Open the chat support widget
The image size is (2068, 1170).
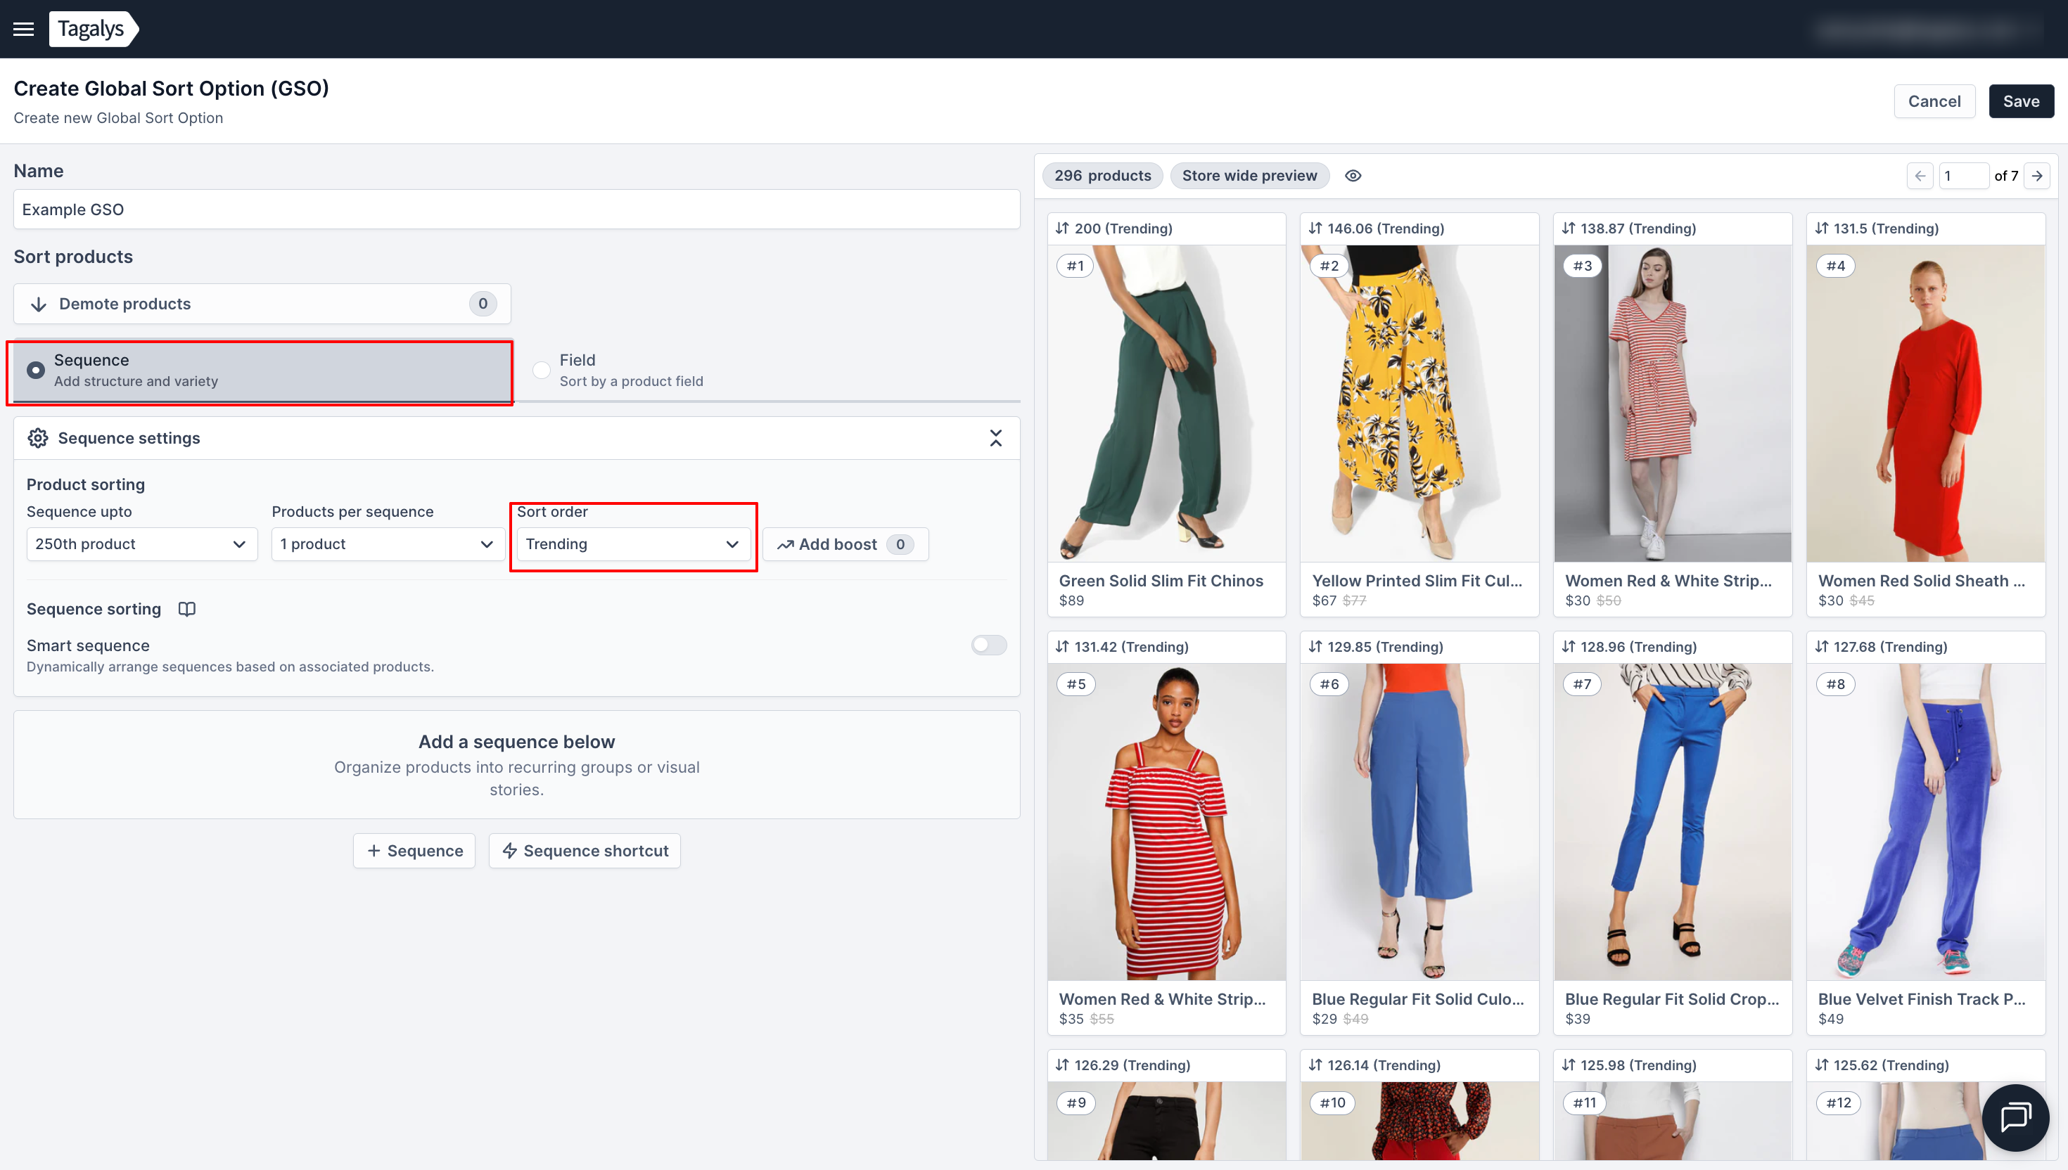point(2015,1117)
